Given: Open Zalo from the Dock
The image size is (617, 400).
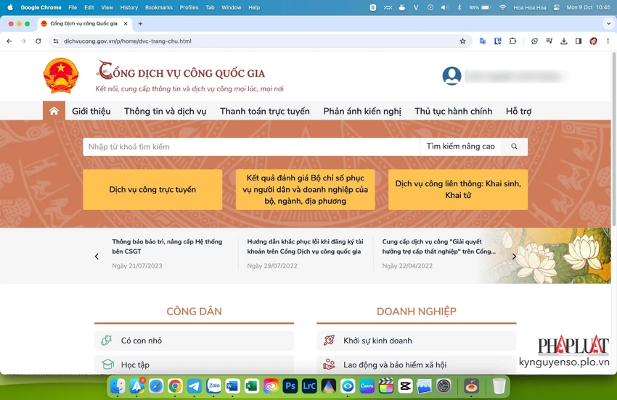Looking at the screenshot, I should tap(213, 386).
